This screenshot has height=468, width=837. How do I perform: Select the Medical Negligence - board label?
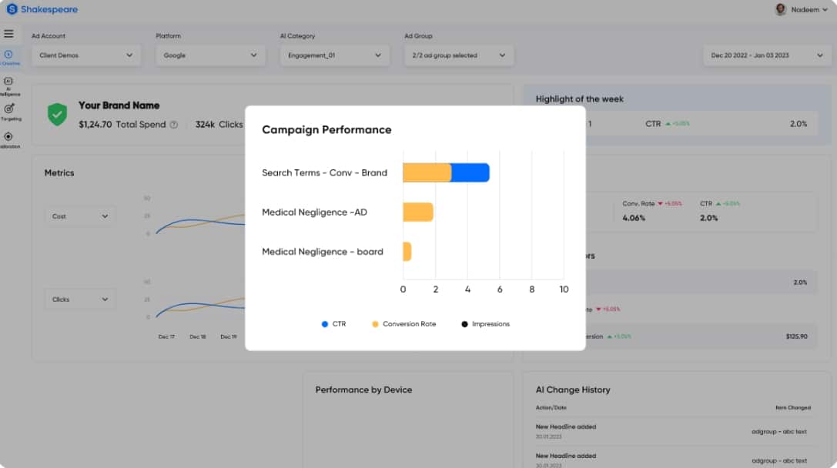point(323,252)
